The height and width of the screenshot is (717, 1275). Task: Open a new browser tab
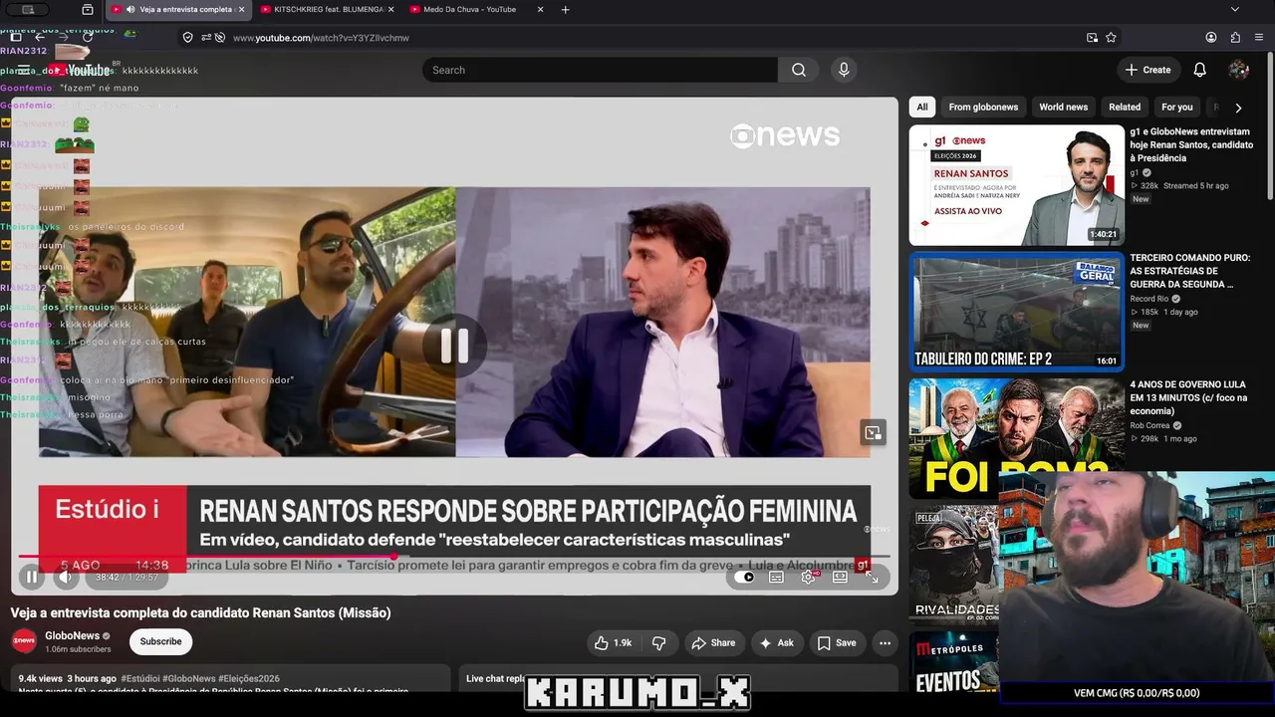click(566, 10)
